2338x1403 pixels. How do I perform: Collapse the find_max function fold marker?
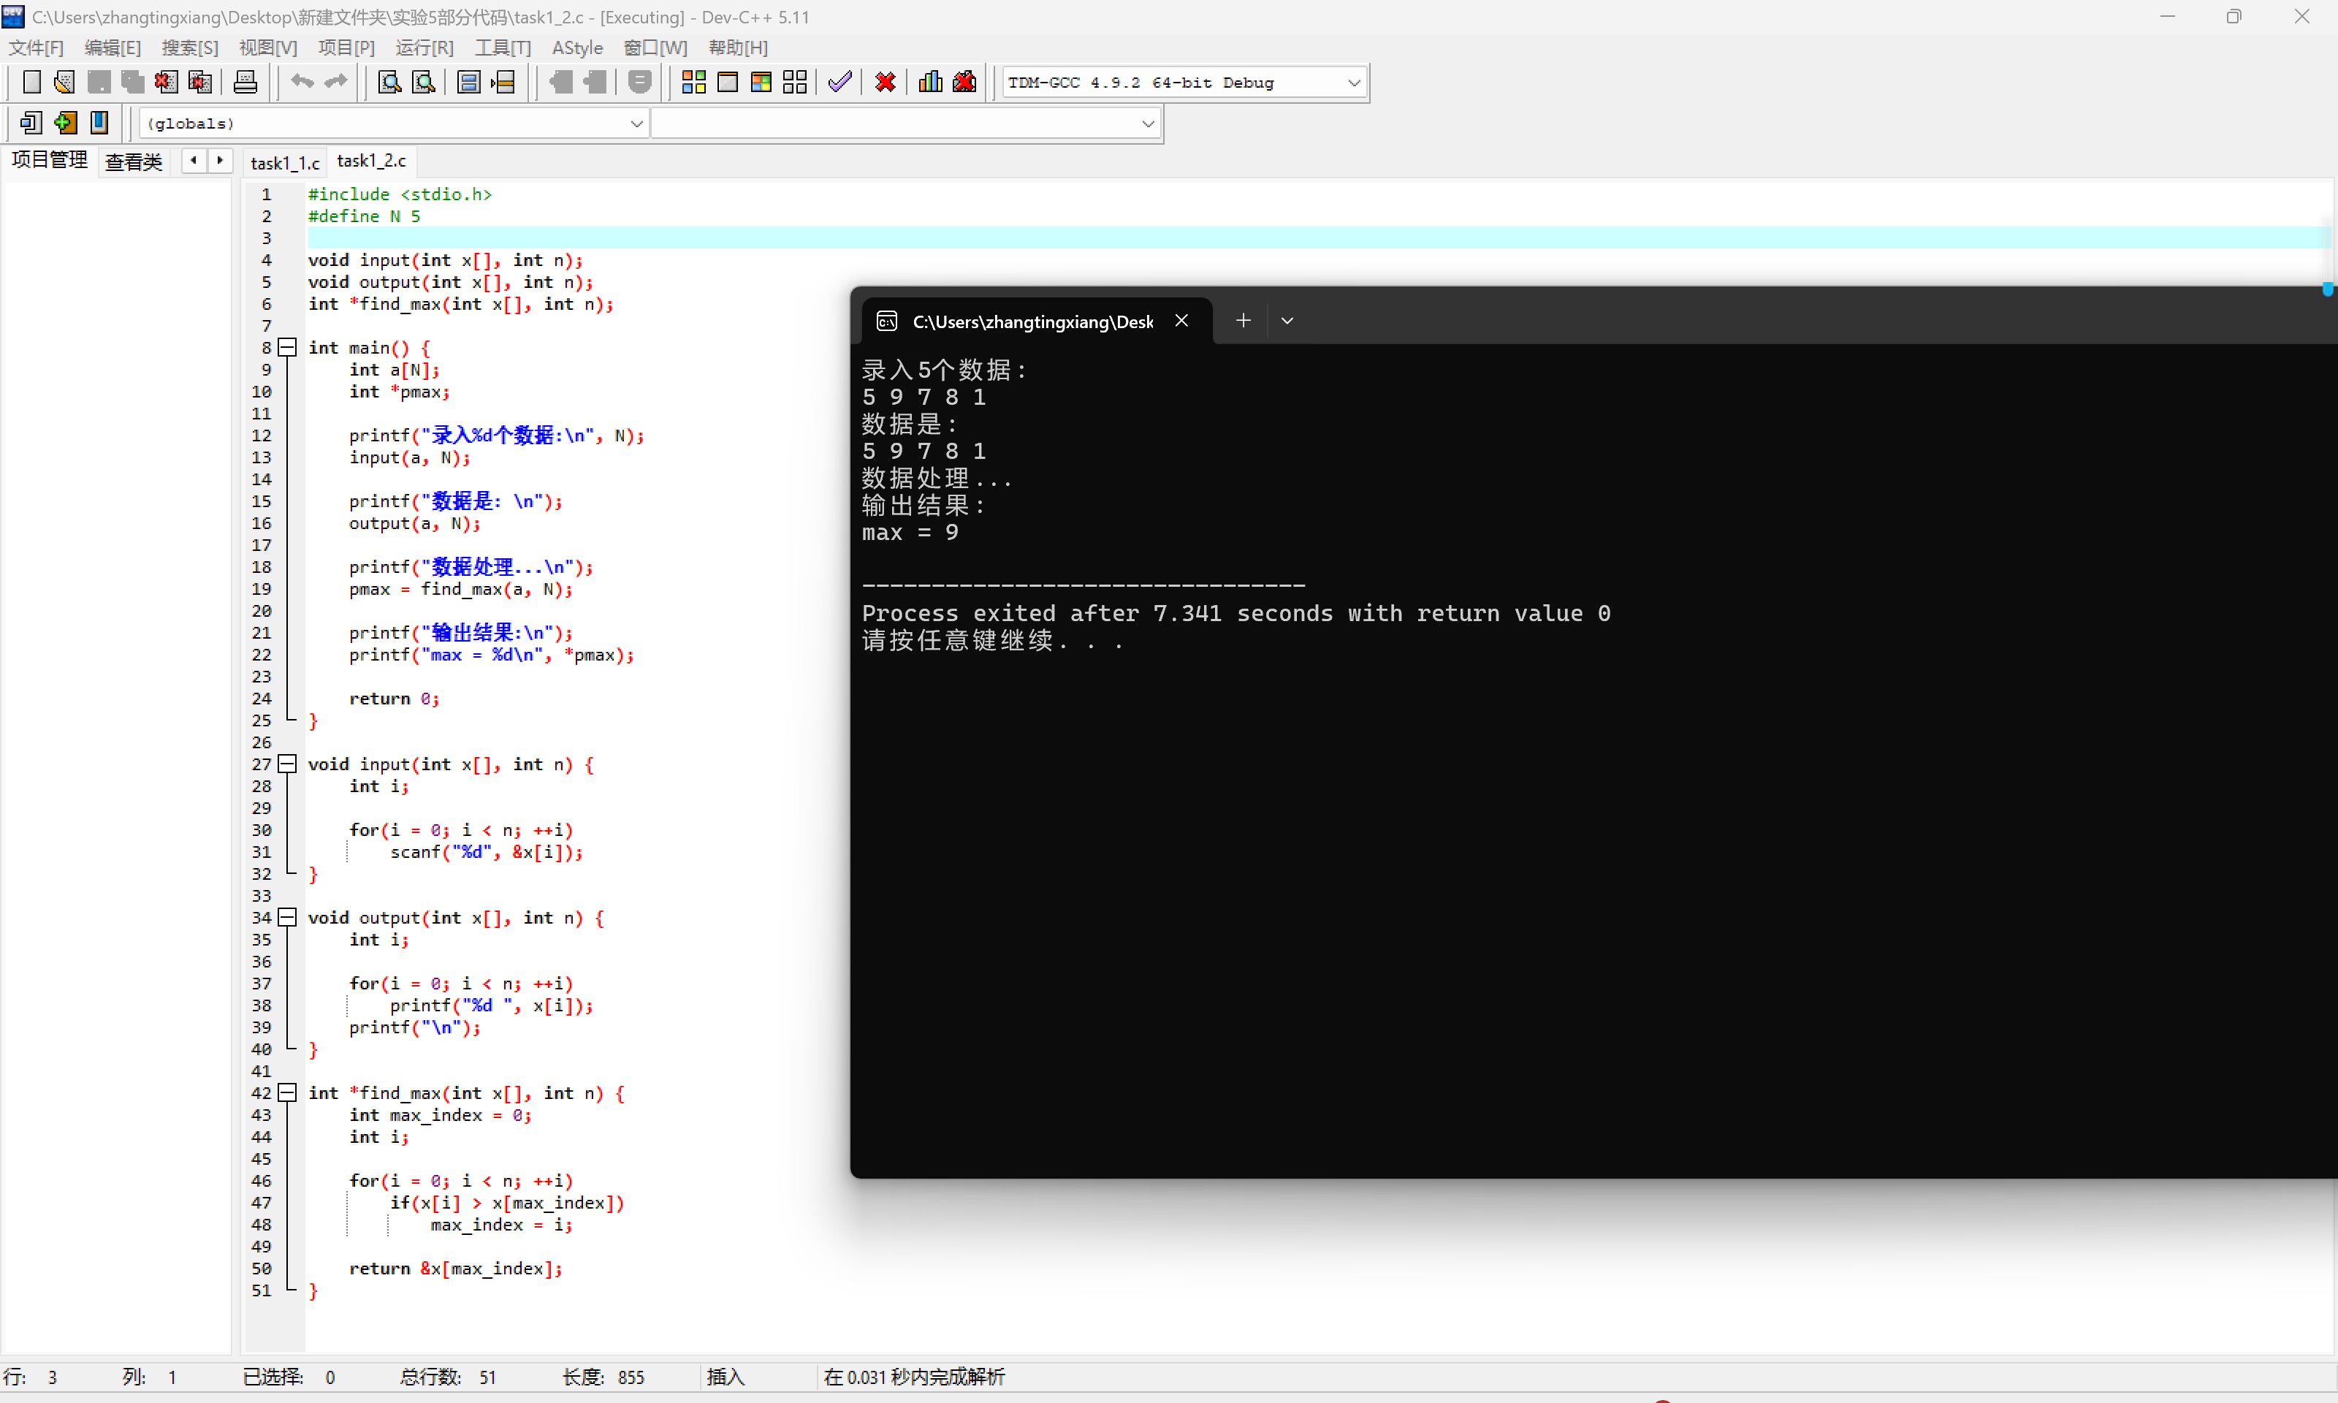(289, 1093)
